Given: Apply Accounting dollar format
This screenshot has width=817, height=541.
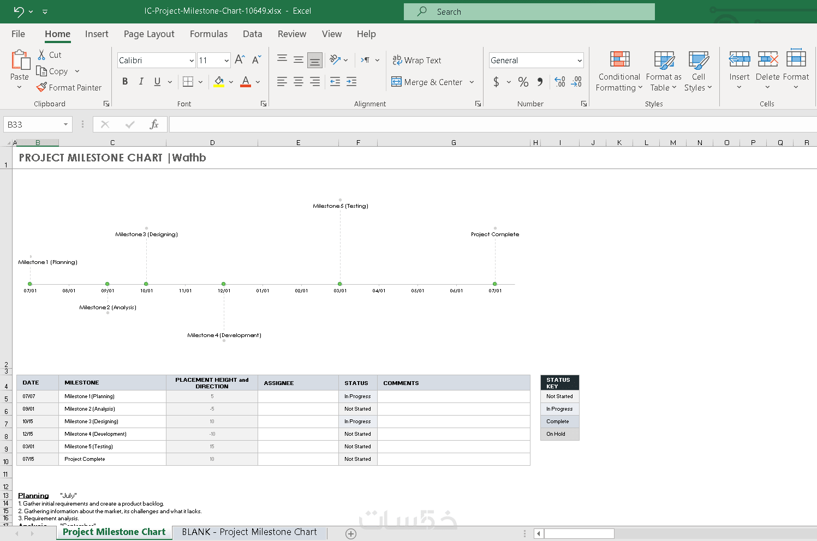Looking at the screenshot, I should tap(496, 82).
